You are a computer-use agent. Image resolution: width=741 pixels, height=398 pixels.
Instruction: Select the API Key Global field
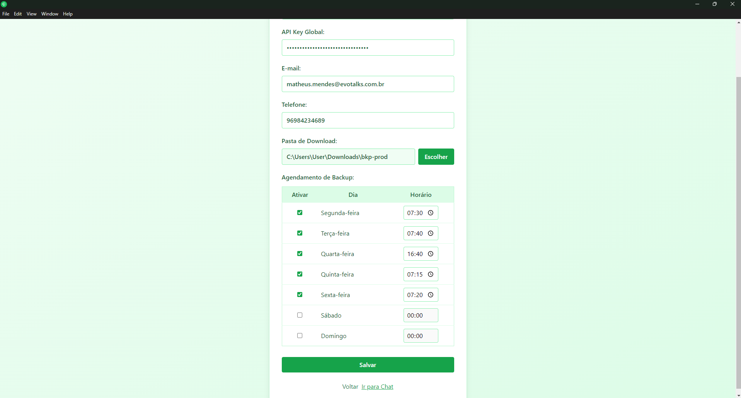click(368, 48)
